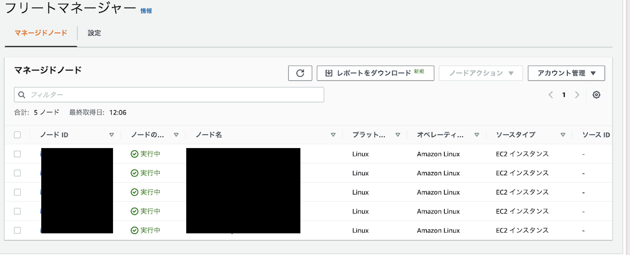Check the last node row checkbox
The width and height of the screenshot is (630, 255).
point(17,231)
